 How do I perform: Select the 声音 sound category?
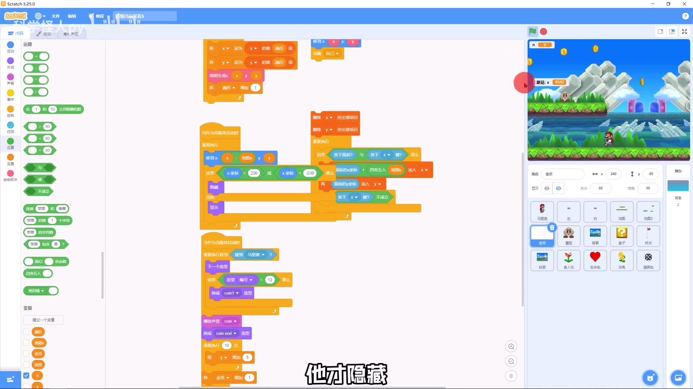pyautogui.click(x=10, y=79)
